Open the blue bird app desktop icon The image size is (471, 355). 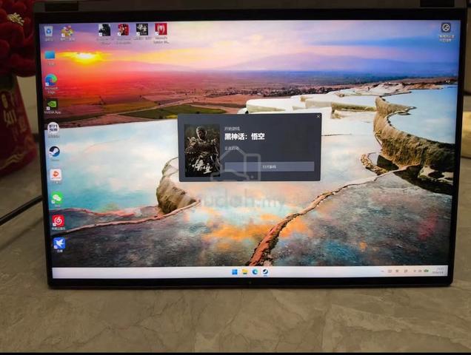pos(59,245)
